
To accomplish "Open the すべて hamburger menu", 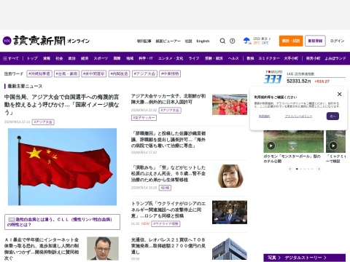I will pyautogui.click(x=11, y=58).
